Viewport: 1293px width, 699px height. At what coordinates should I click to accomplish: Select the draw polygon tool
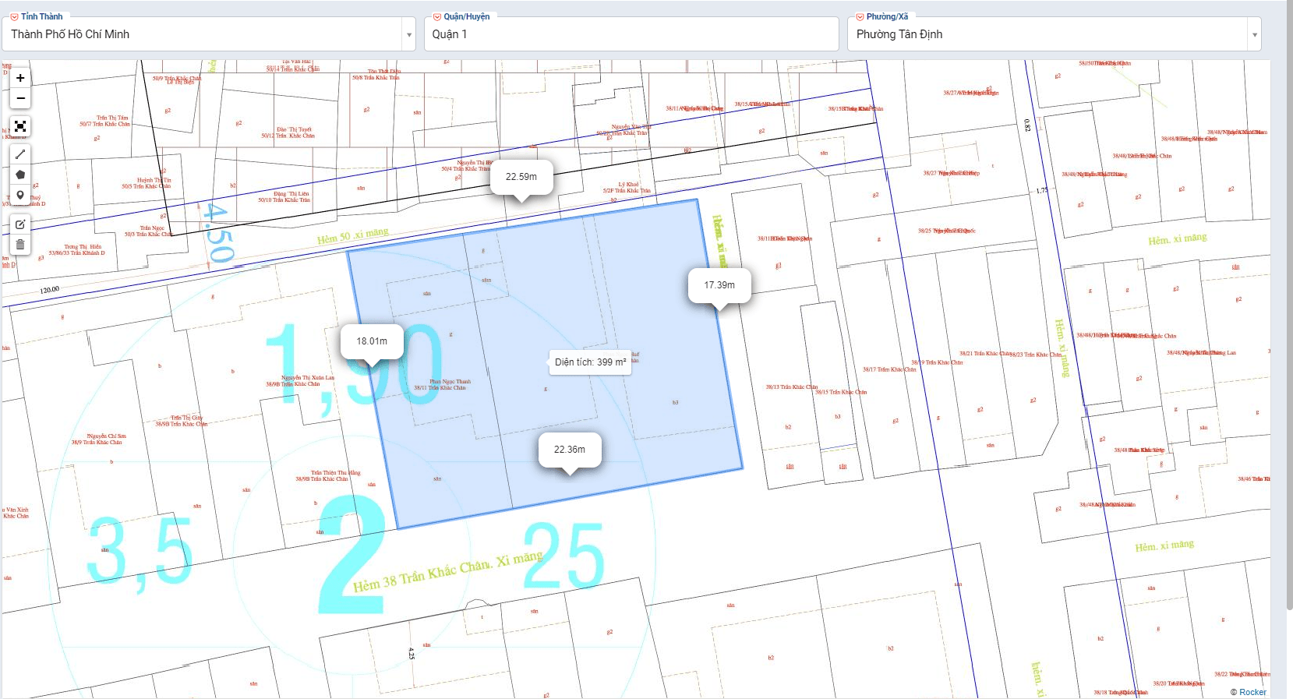point(20,175)
